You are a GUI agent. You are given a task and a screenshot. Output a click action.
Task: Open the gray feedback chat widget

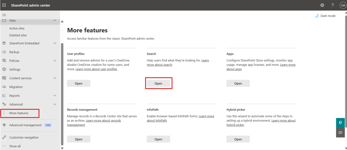click(340, 132)
